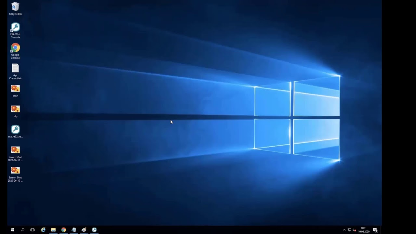This screenshot has width=416, height=234.
Task: Select the otp image file on desktop
Action: (15, 111)
